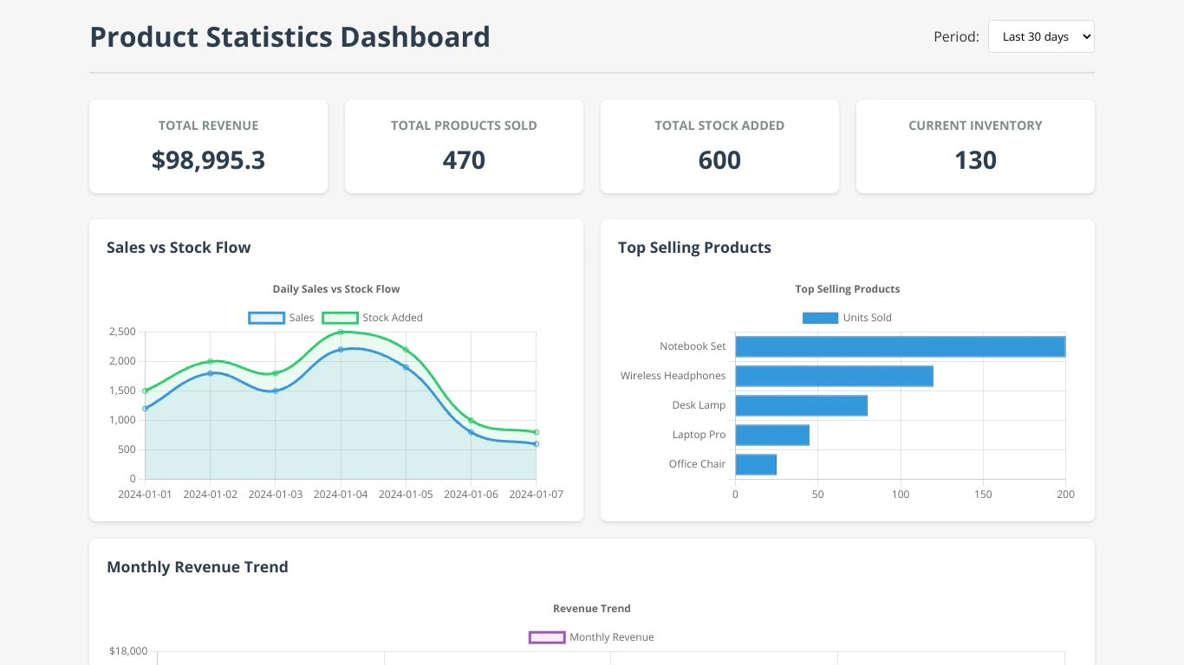Click the Wireless Headphones bar

coord(834,376)
